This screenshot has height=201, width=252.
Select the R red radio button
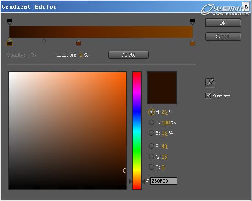coord(151,146)
